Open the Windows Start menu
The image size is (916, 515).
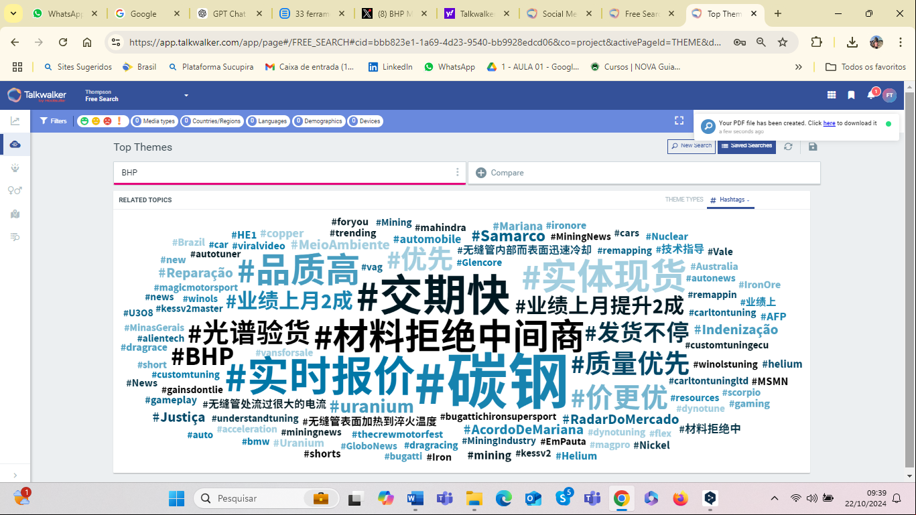click(x=176, y=498)
